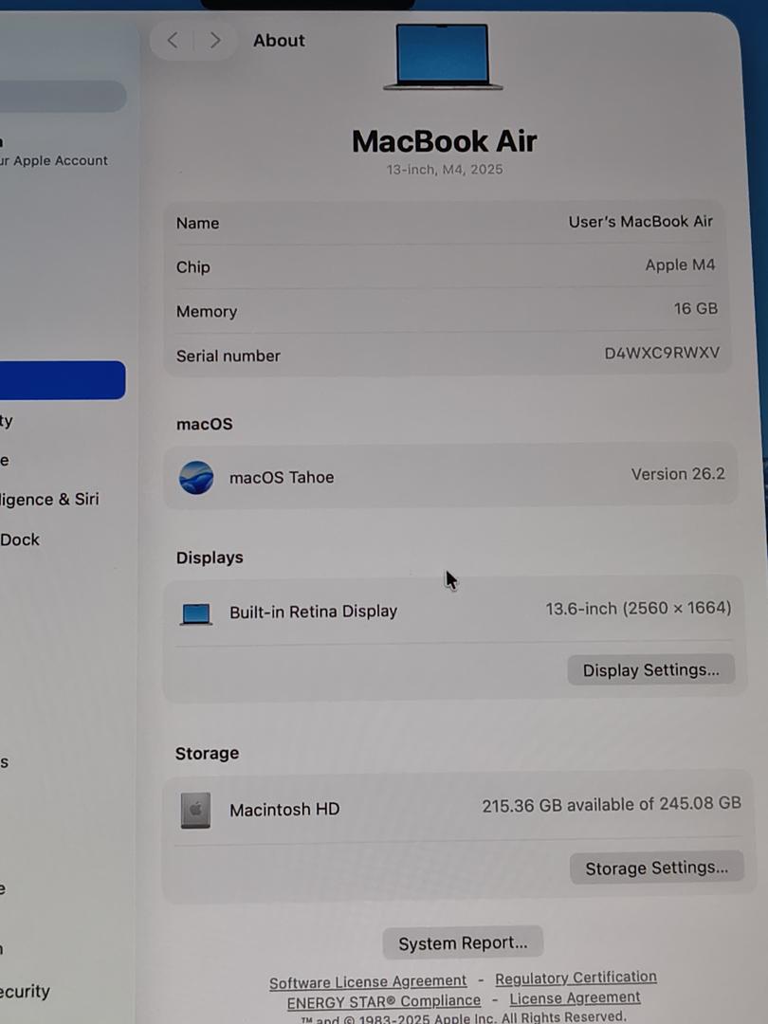Go forward using the right chevron
Screen dimensions: 768x1024
tap(215, 40)
